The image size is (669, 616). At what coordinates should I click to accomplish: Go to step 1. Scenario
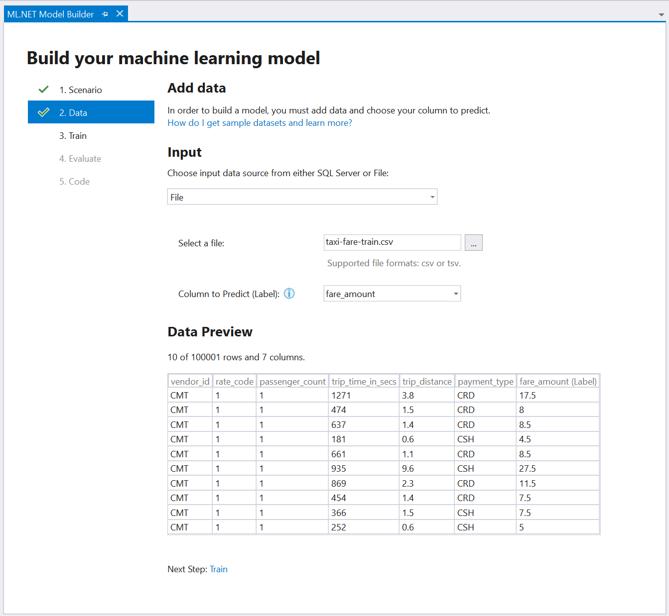[80, 90]
